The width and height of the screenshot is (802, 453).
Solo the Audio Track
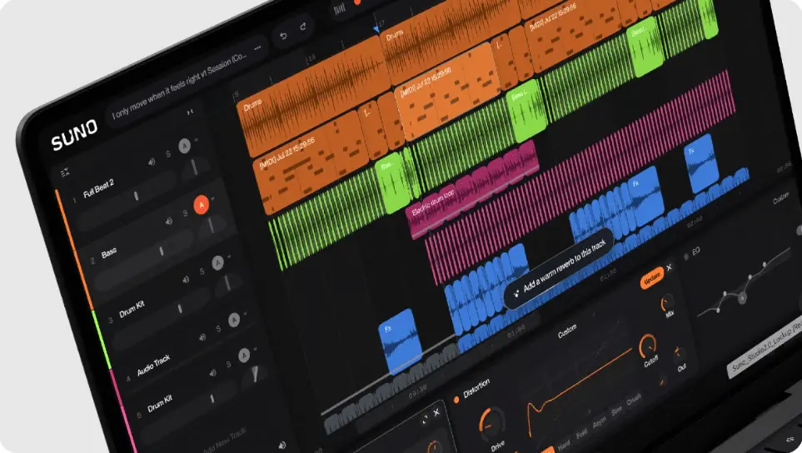point(218,328)
